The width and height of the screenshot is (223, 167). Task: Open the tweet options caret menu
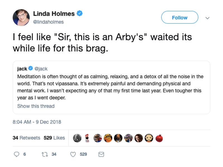(207, 18)
